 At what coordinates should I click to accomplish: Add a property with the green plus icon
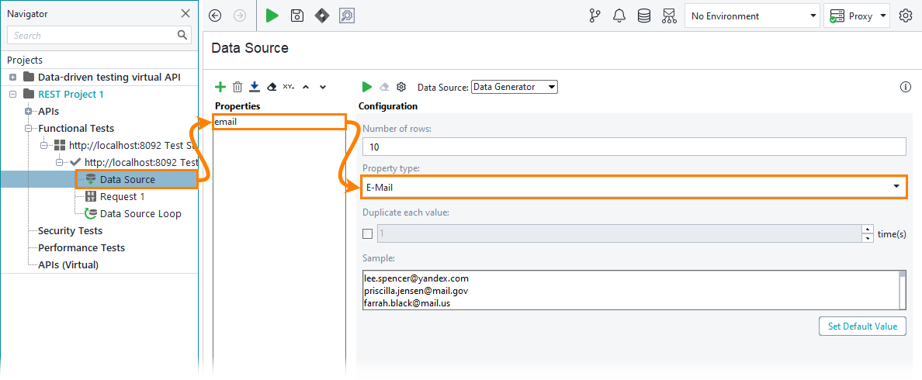(x=220, y=87)
